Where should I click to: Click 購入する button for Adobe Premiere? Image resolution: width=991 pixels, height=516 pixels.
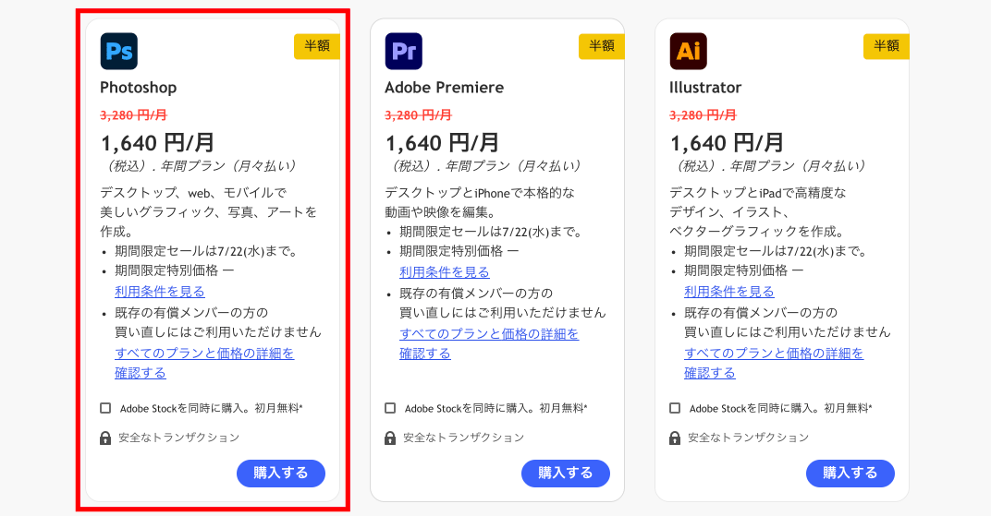coord(566,474)
